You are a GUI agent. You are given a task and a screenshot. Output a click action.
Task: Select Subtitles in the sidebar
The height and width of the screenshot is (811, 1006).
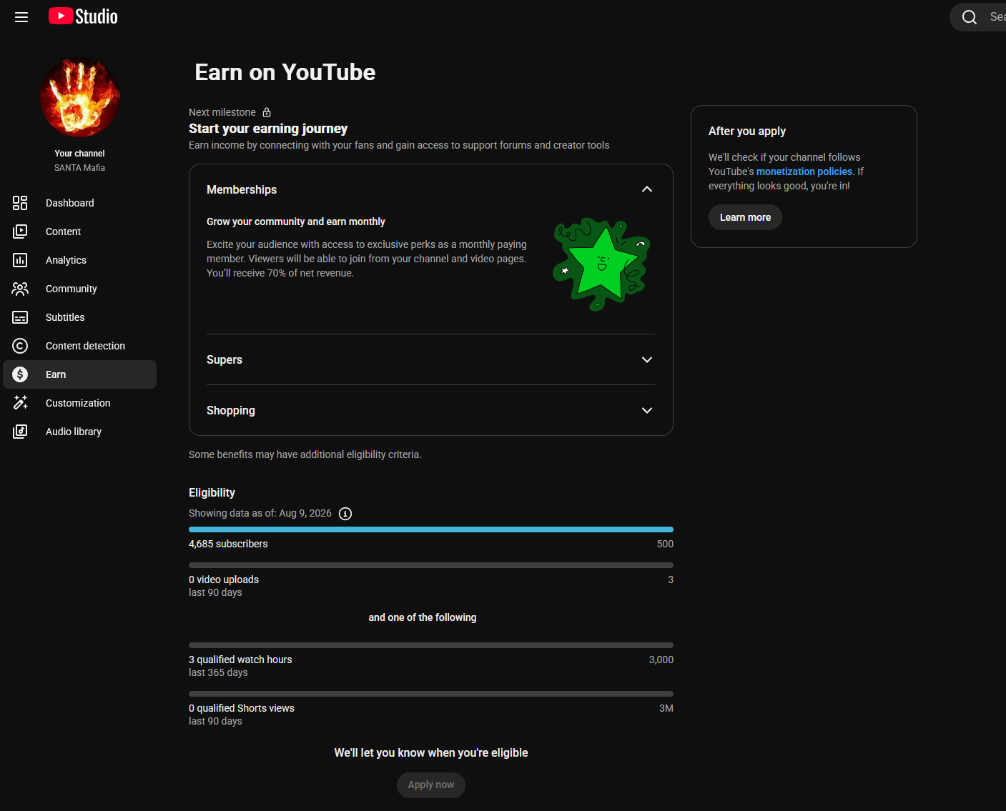pyautogui.click(x=80, y=317)
